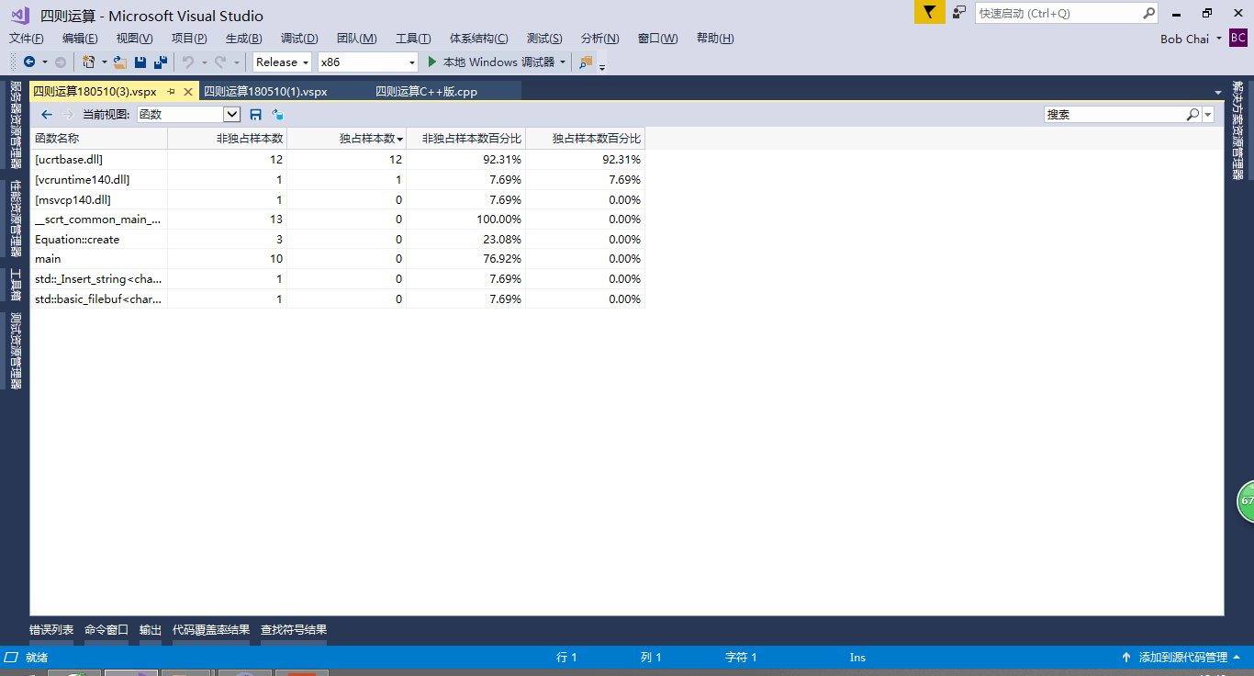This screenshot has height=676, width=1254.
Task: Click the Save All toolbar icon
Action: point(161,62)
